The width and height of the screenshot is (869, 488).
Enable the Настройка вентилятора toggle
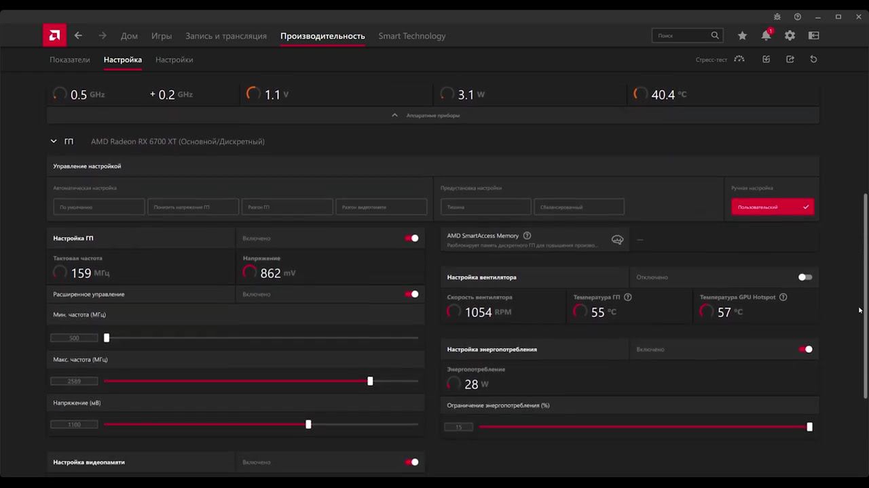click(x=805, y=277)
